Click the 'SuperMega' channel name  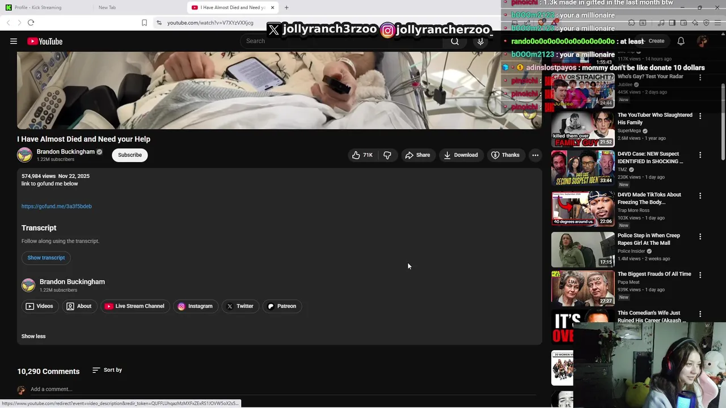pyautogui.click(x=629, y=131)
